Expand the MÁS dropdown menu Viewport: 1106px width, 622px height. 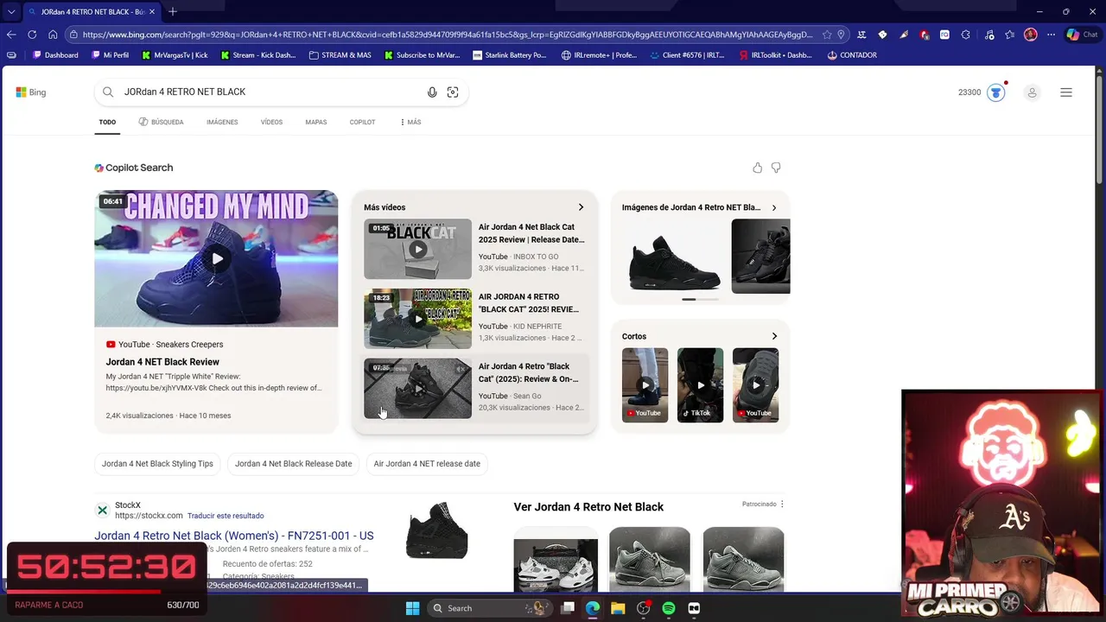(410, 123)
